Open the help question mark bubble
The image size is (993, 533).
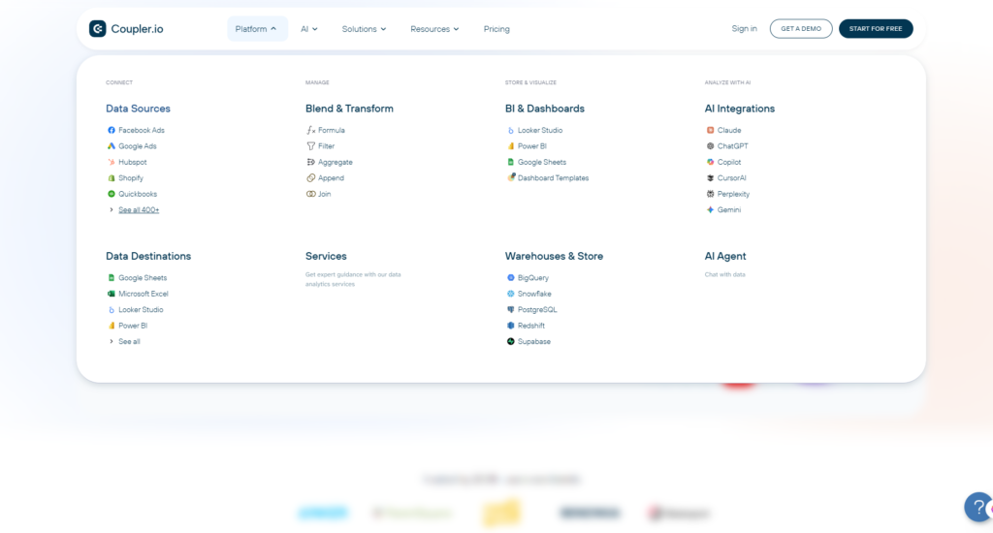(978, 507)
